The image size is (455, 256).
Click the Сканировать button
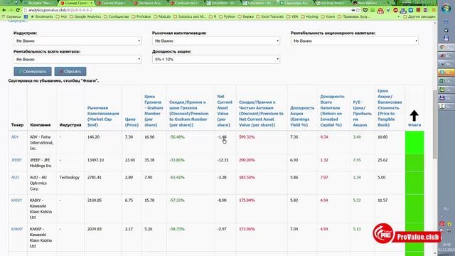[33, 71]
